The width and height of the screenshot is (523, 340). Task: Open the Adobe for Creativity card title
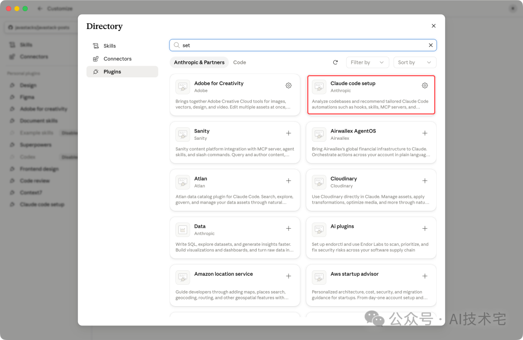219,83
